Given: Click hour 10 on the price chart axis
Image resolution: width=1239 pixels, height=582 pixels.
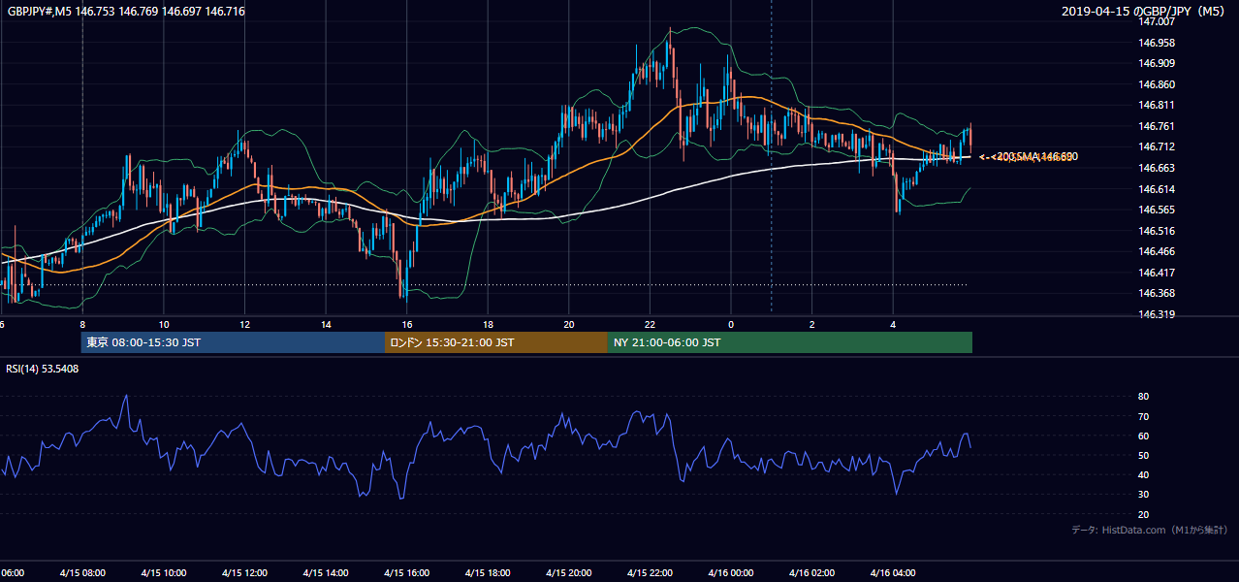Looking at the screenshot, I should 164,324.
